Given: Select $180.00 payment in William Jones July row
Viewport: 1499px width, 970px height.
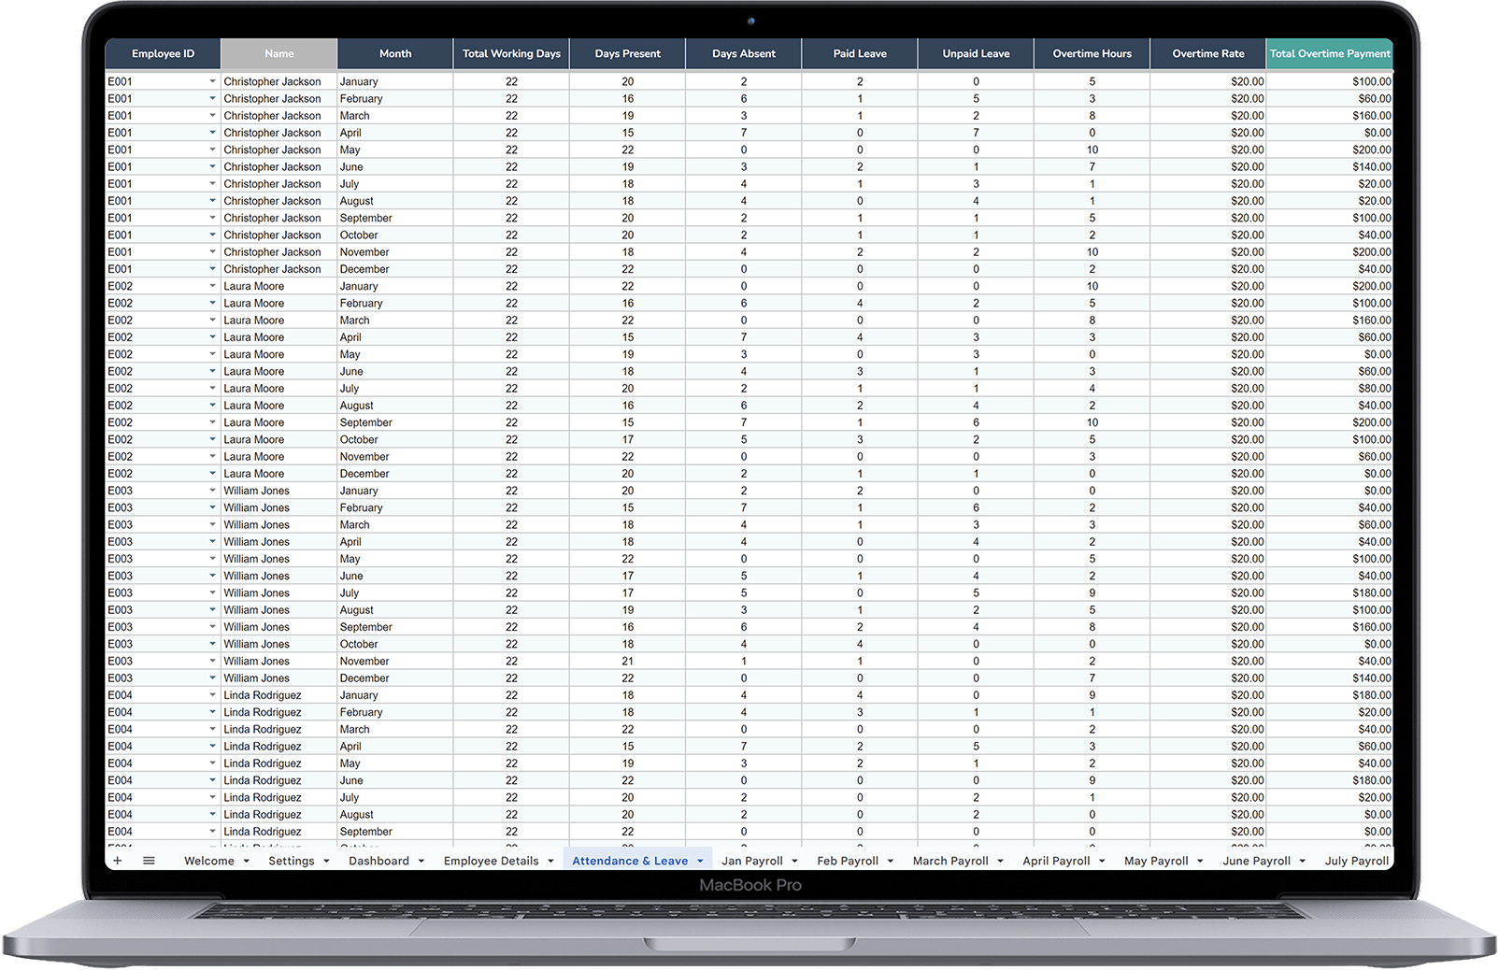Looking at the screenshot, I should (1330, 593).
